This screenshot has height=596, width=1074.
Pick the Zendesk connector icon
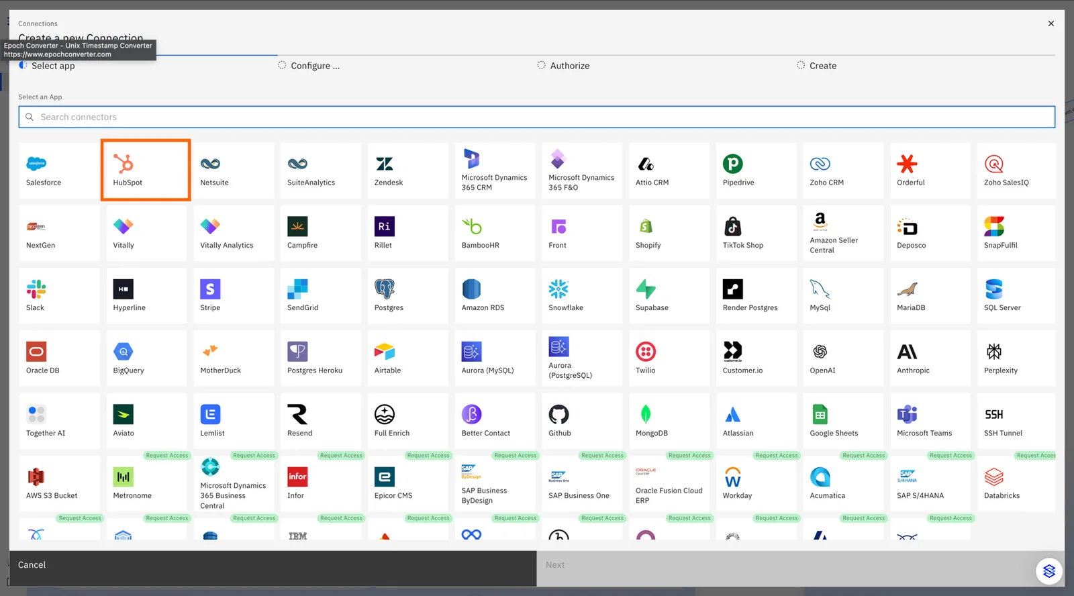click(384, 163)
